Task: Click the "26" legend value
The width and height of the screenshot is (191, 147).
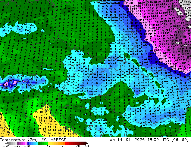Action: point(63,146)
